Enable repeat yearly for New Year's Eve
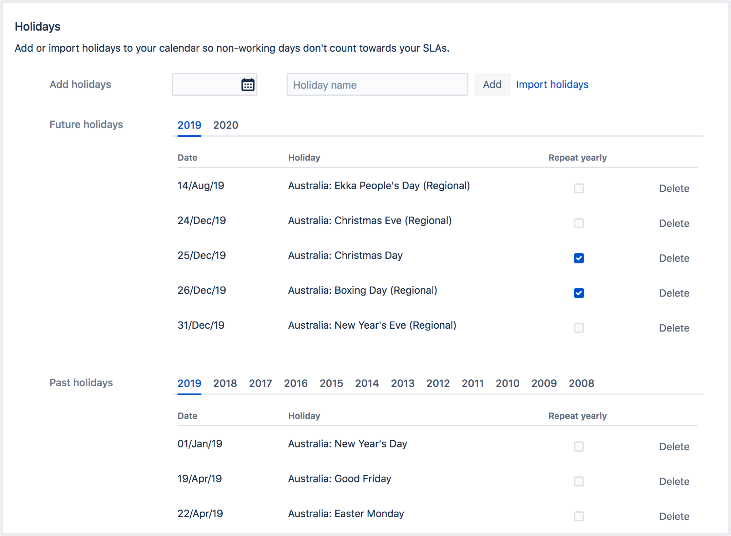 pos(579,328)
